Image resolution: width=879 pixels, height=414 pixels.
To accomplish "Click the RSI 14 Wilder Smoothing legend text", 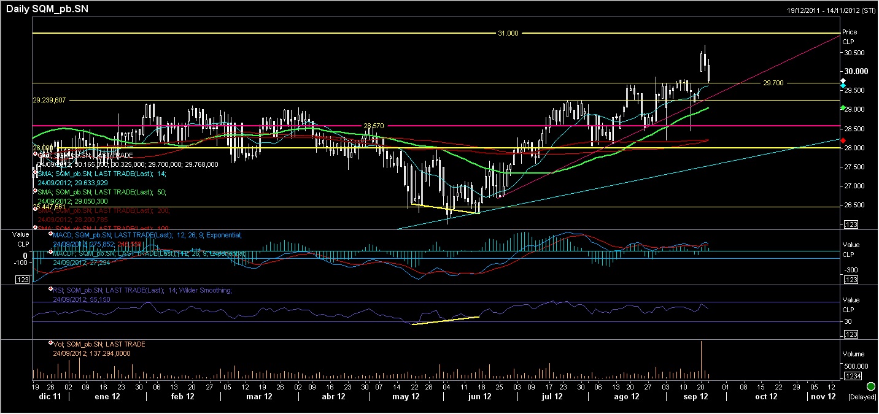I will tap(142, 289).
